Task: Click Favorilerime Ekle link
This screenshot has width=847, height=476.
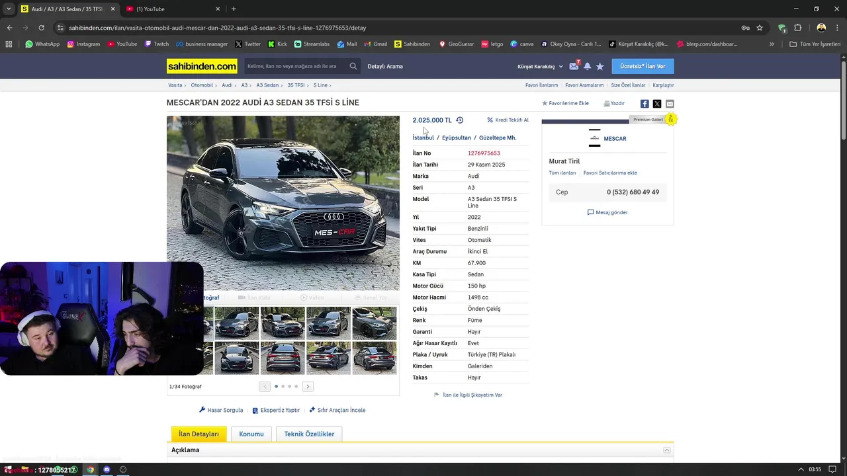Action: point(565,103)
